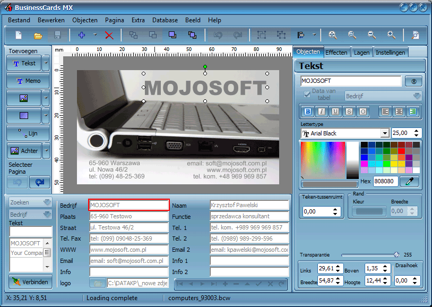This screenshot has width=432, height=307.
Task: Open the Database menu
Action: tap(165, 20)
